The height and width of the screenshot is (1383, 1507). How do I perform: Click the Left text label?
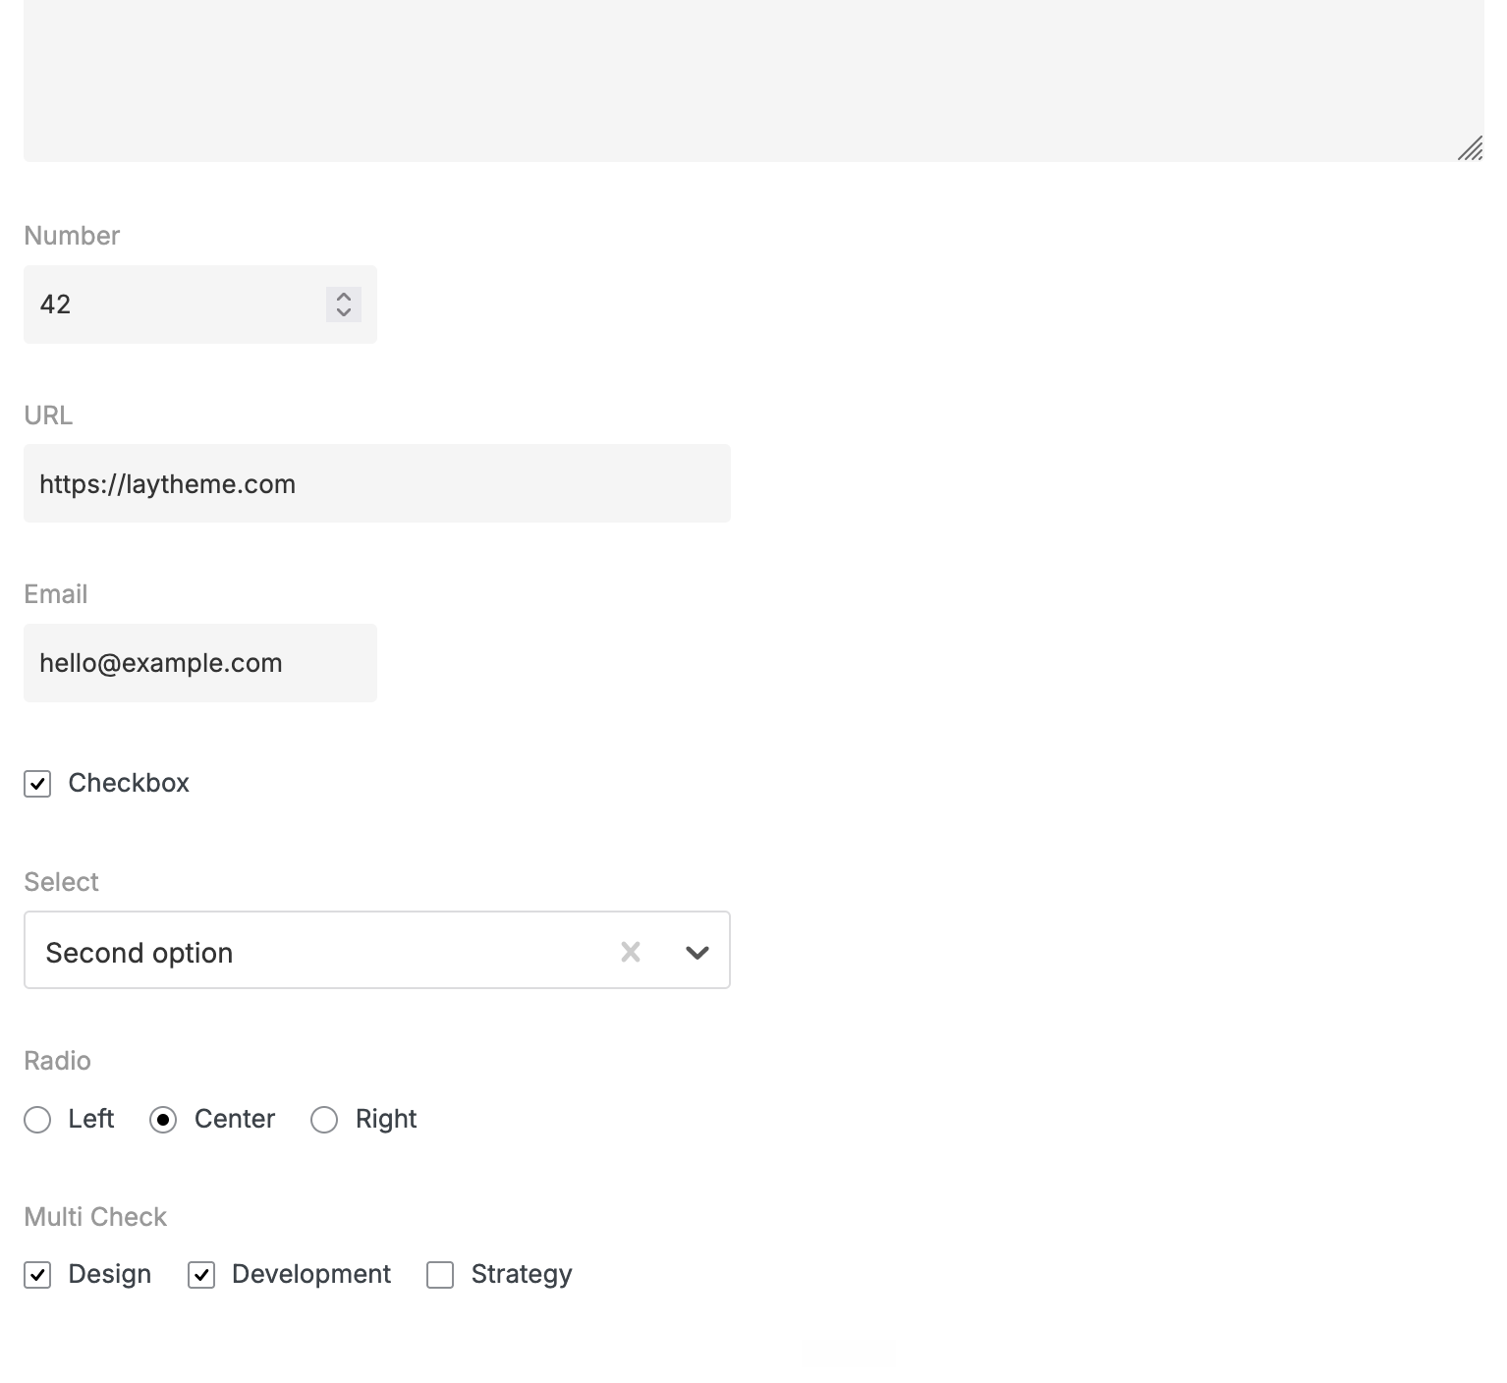pyautogui.click(x=91, y=1119)
